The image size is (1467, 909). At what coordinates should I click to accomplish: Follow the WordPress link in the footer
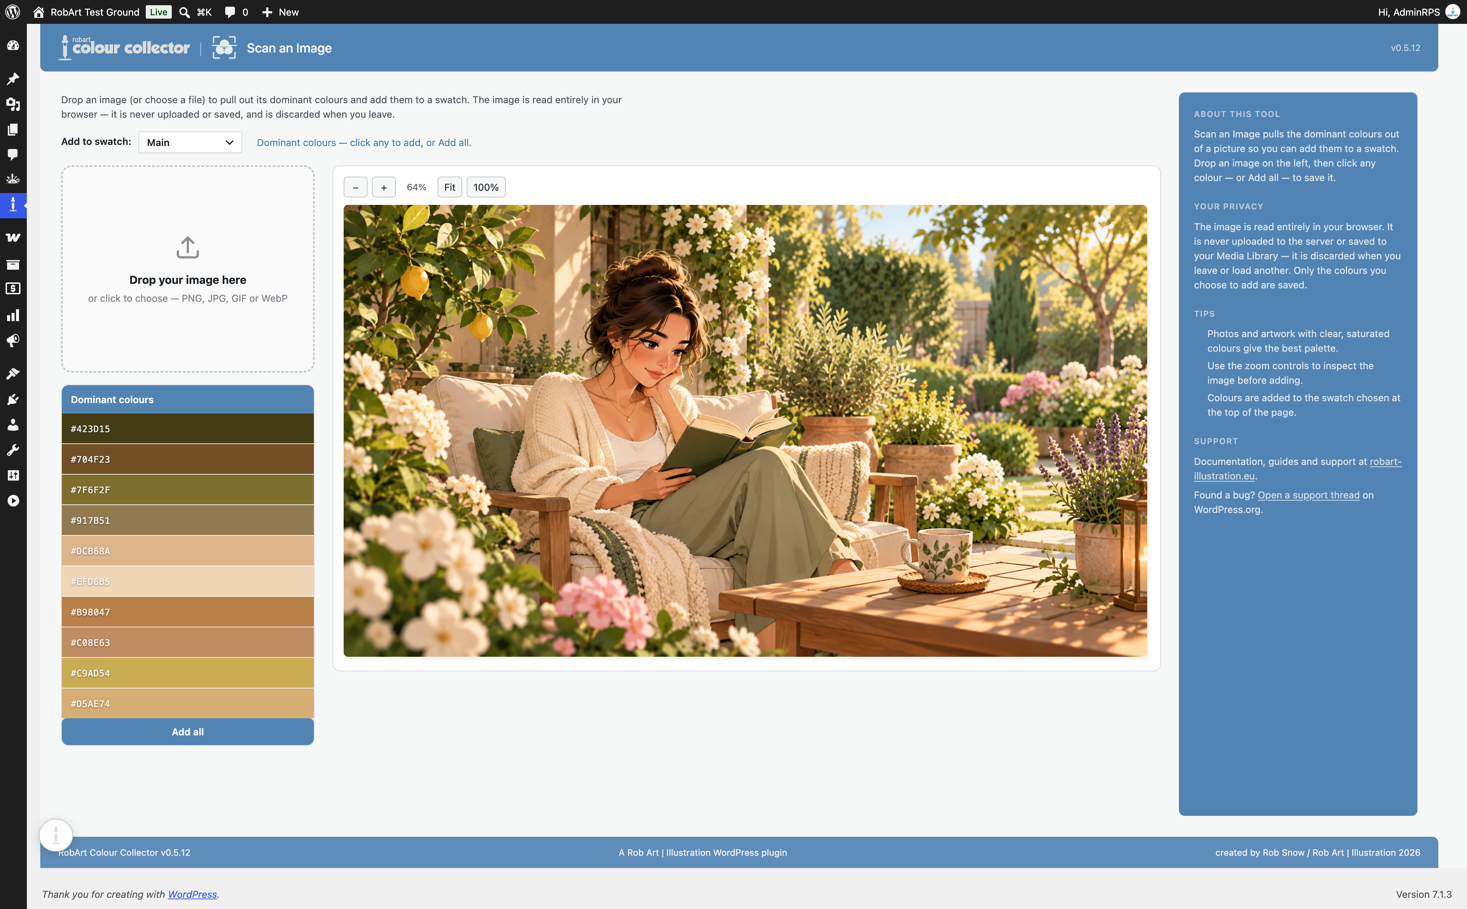tap(192, 894)
